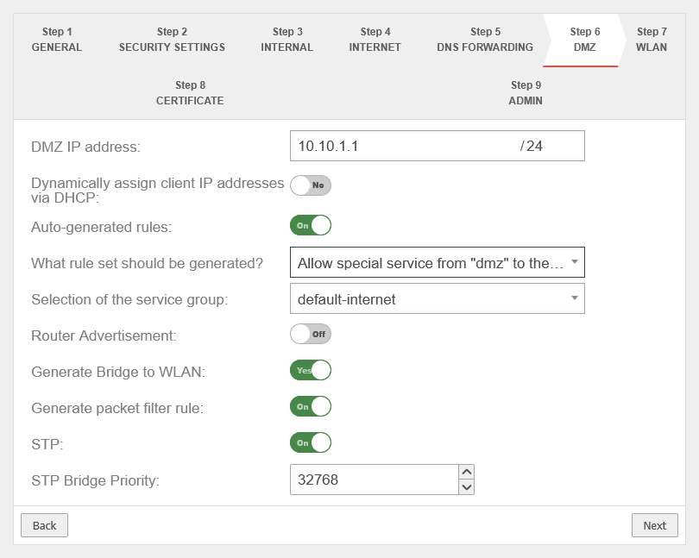
Task: Open Step 2 Security Settings tab
Action: click(x=172, y=40)
